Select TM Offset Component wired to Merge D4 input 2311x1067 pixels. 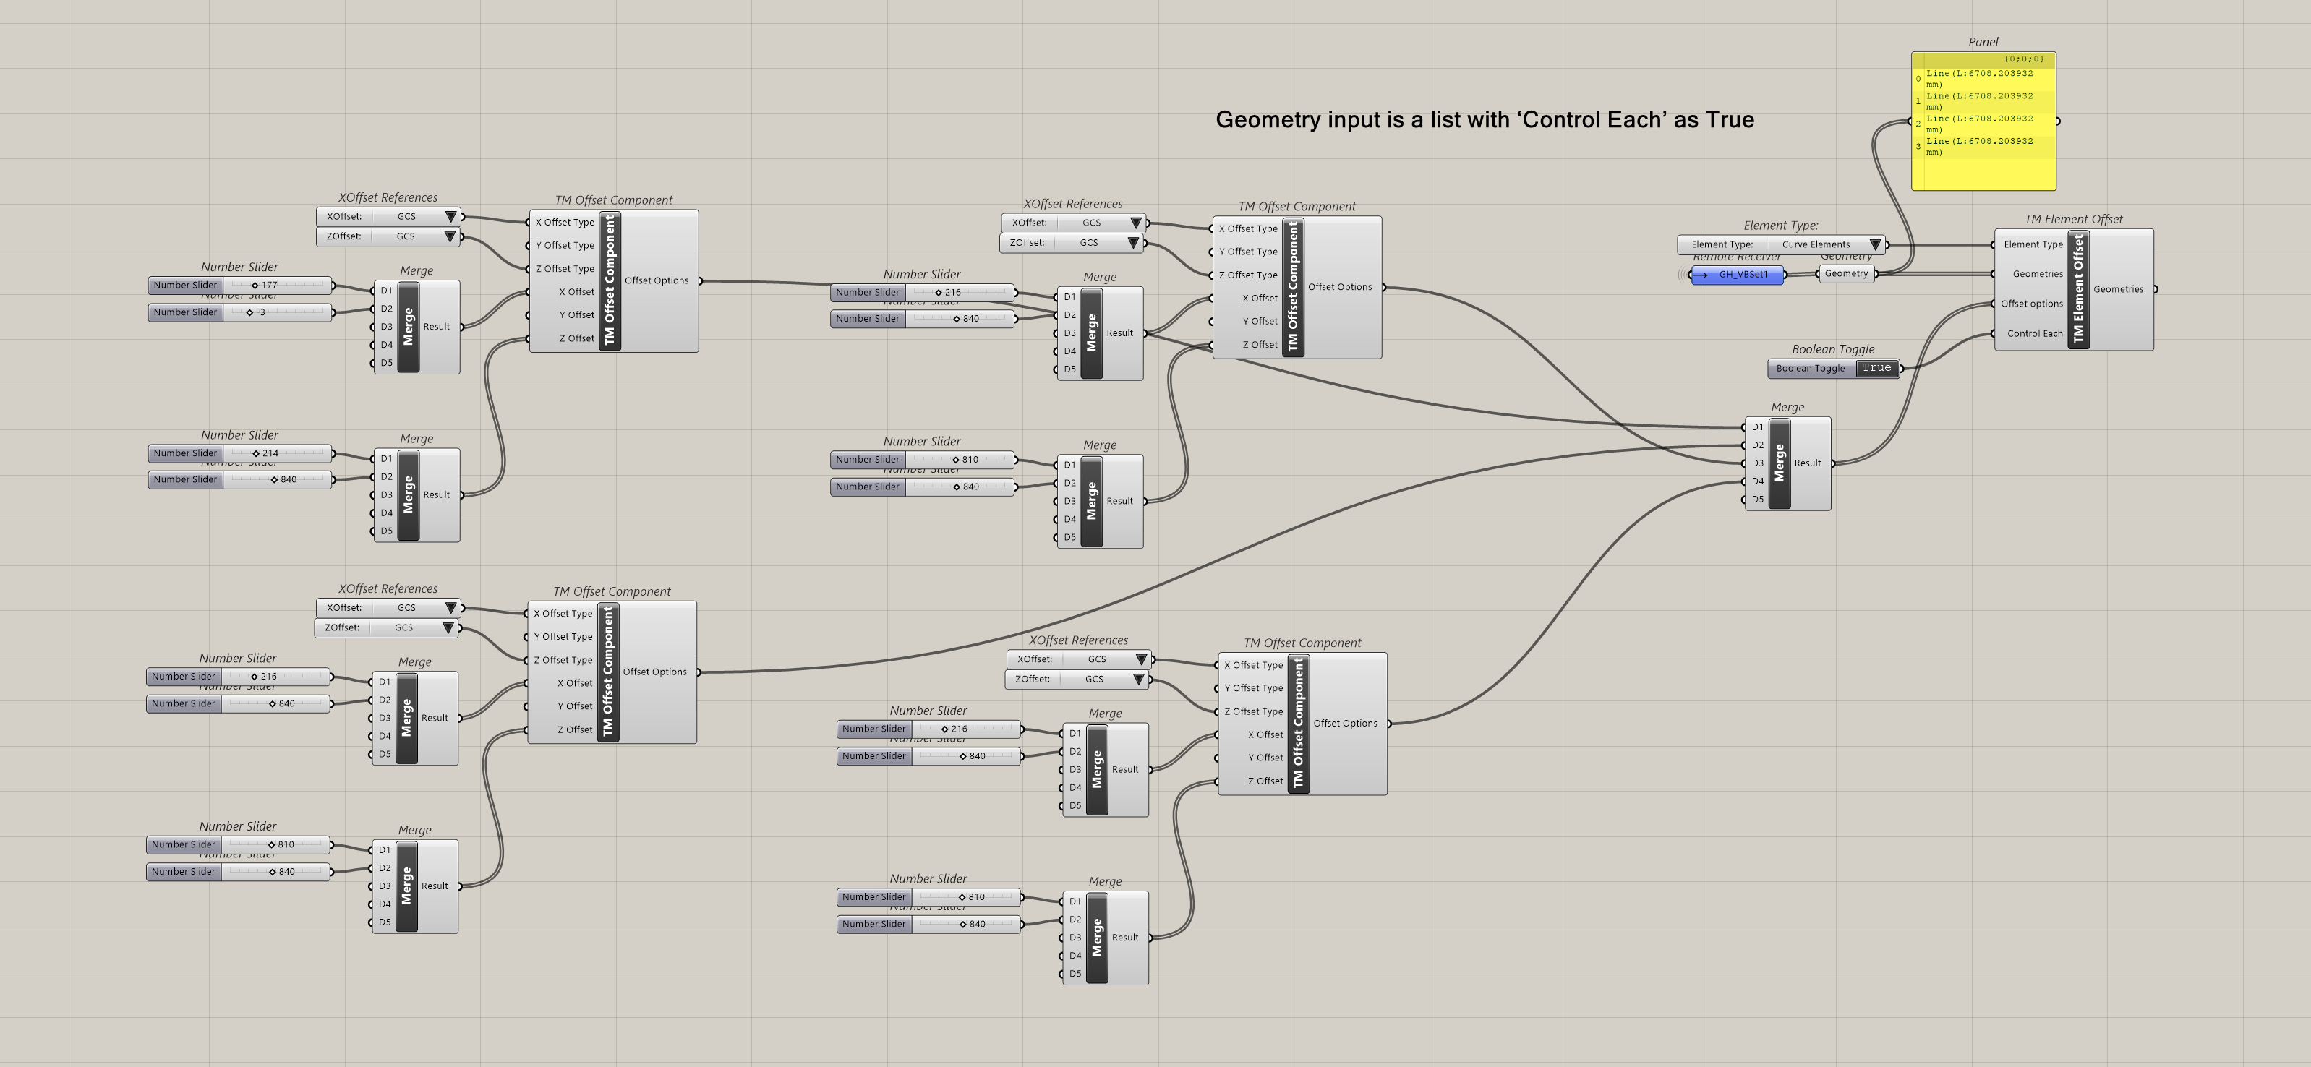click(1298, 724)
